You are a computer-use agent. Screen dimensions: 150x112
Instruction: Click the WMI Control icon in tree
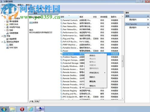coord(7,48)
